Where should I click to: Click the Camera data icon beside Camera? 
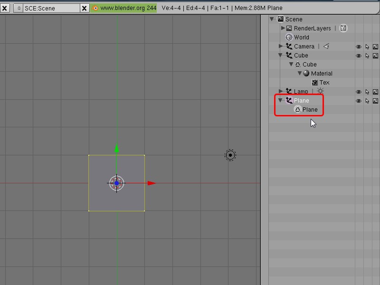[x=326, y=46]
